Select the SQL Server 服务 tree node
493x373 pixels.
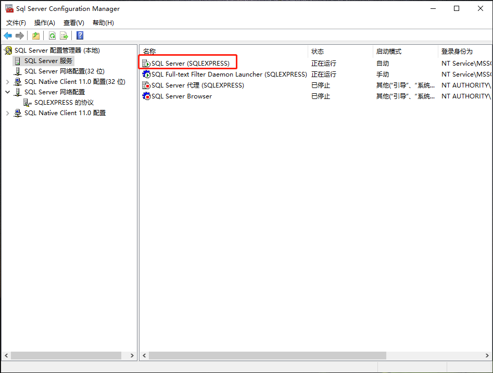[48, 61]
